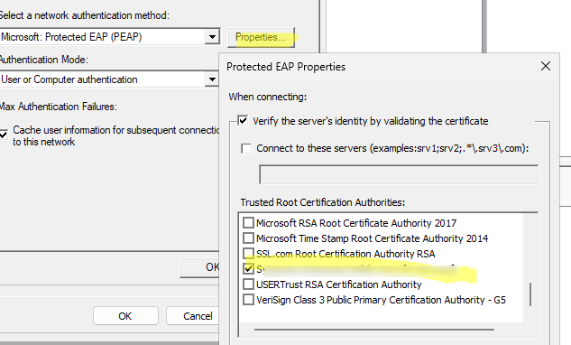The height and width of the screenshot is (345, 571).
Task: Open the PEAP Properties button
Action: click(261, 37)
